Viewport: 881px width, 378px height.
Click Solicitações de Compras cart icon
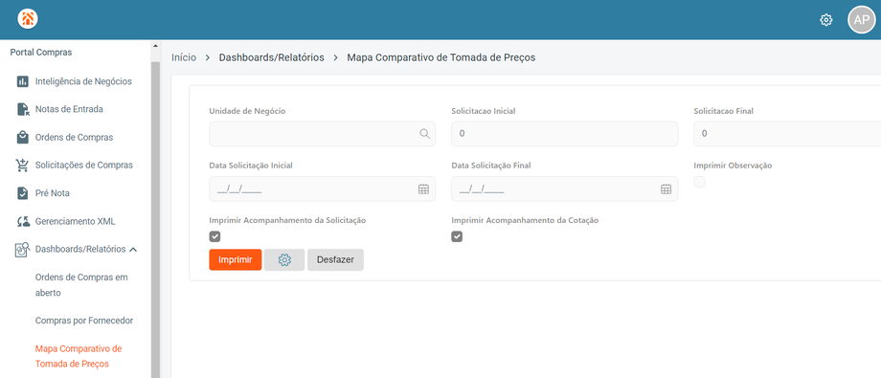(x=22, y=166)
